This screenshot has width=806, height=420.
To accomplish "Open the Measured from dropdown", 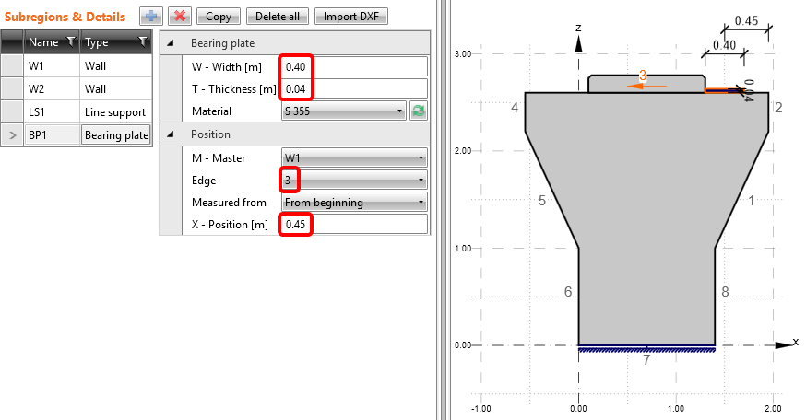I will [353, 203].
